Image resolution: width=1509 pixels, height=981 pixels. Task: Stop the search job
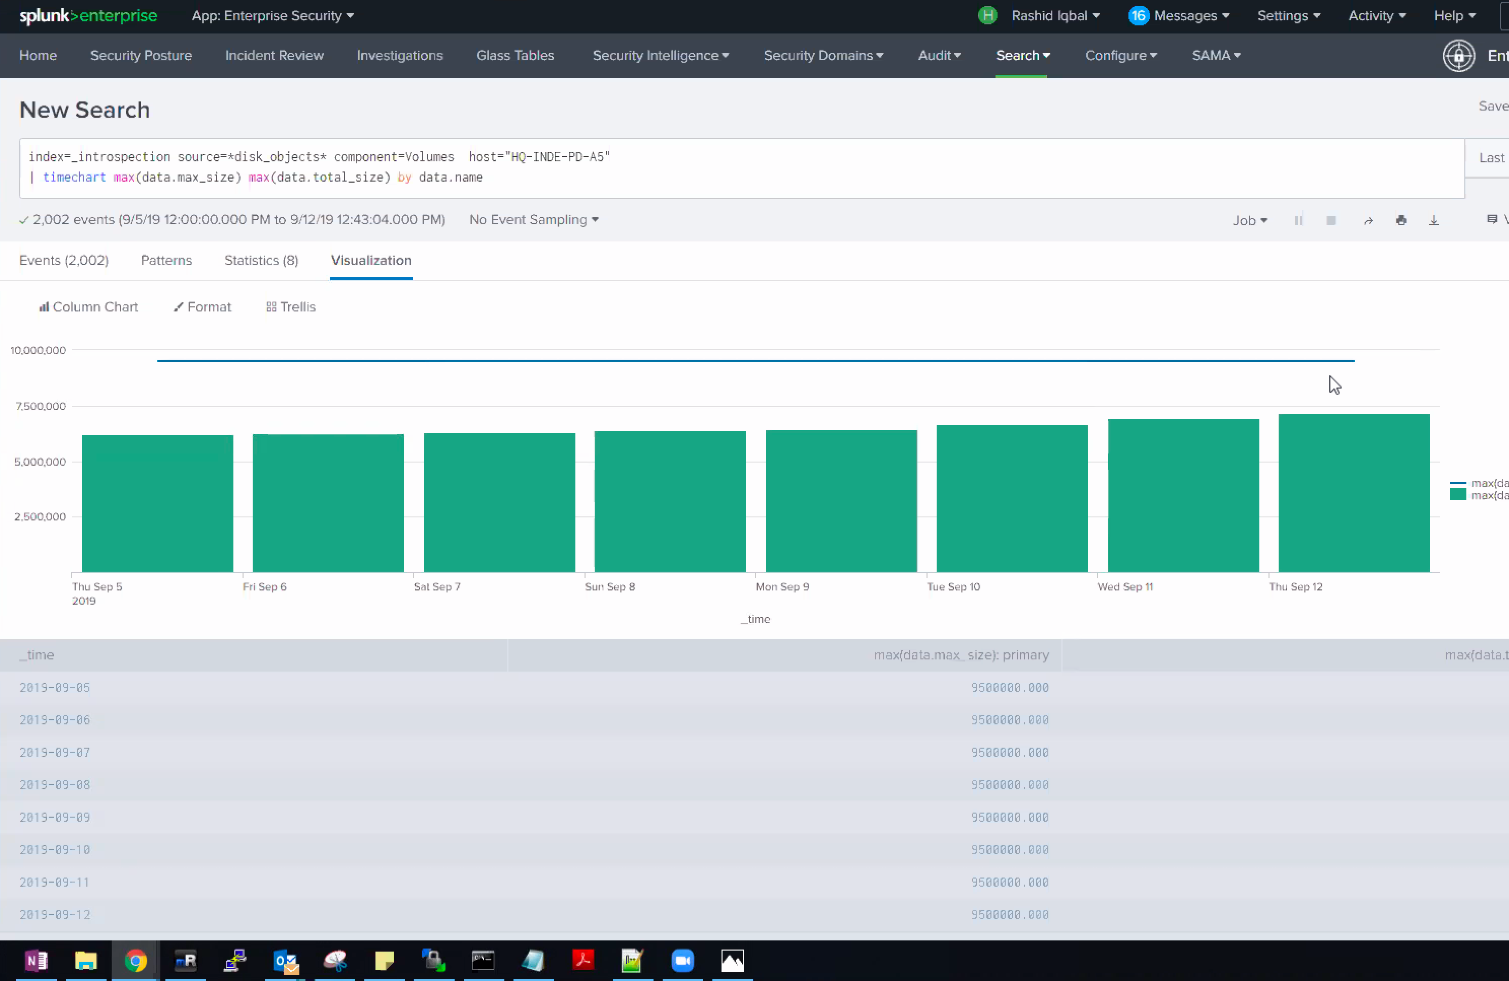point(1331,221)
